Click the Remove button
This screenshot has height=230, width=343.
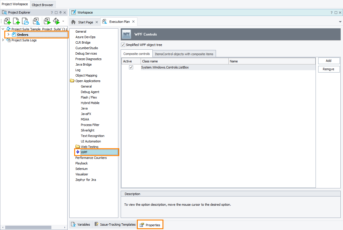click(329, 69)
